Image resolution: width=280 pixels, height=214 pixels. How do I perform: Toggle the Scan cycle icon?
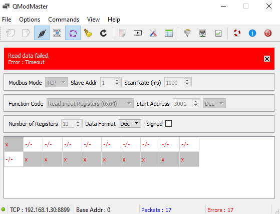(x=73, y=33)
